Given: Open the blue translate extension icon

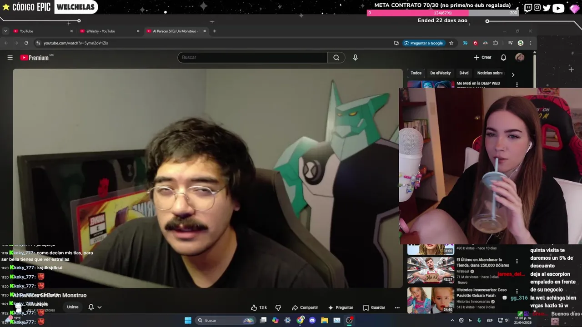Looking at the screenshot, I should coord(465,43).
